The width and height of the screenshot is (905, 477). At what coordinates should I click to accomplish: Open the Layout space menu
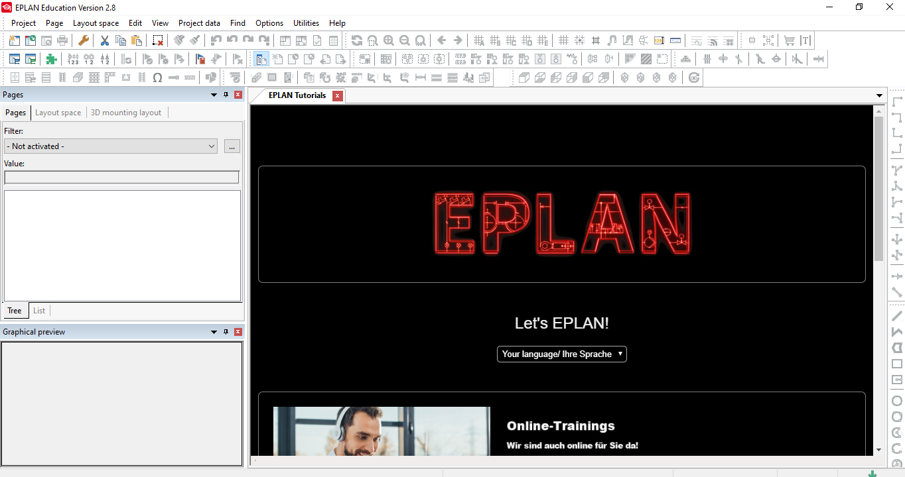pyautogui.click(x=96, y=23)
